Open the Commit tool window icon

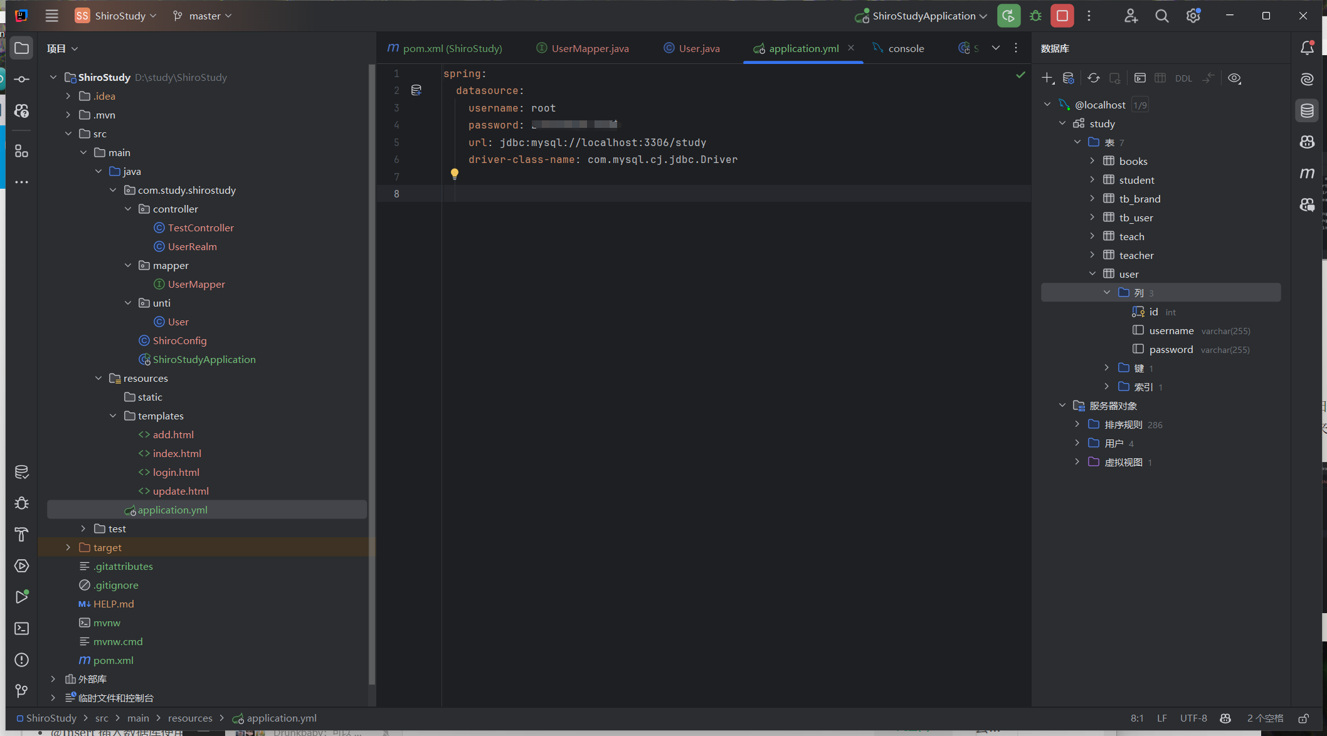[x=21, y=80]
